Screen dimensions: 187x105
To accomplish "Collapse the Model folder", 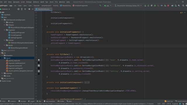I will pos(4,45).
